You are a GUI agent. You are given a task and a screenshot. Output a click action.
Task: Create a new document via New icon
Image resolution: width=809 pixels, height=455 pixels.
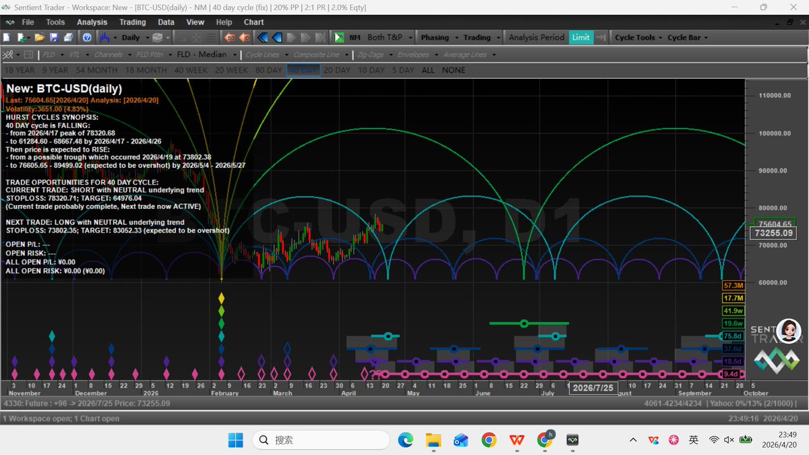(x=7, y=38)
